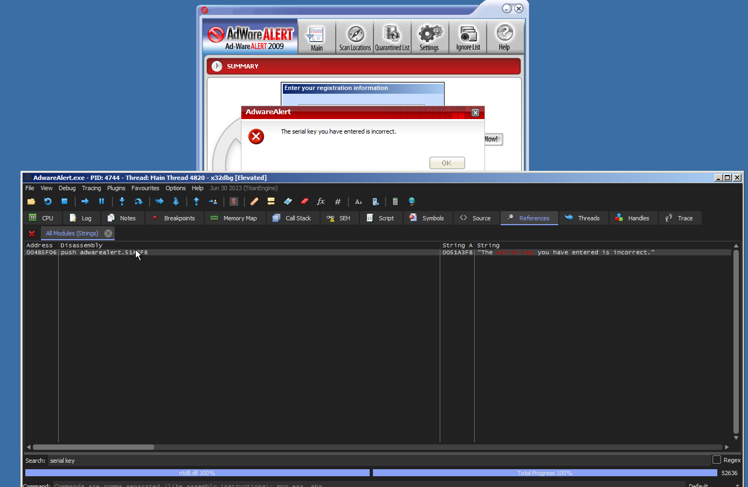Close the All Modules (Strings) tab
This screenshot has height=487, width=748.
[x=108, y=233]
